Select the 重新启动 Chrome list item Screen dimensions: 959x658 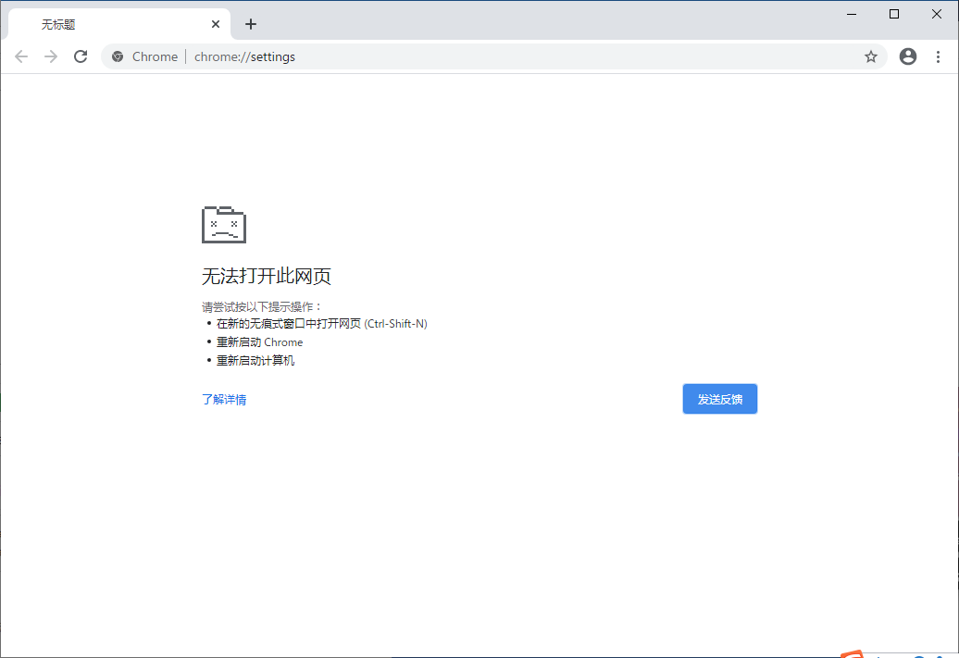point(259,341)
